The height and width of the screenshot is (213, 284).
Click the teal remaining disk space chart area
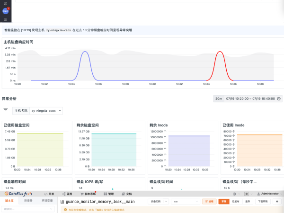click(114, 150)
